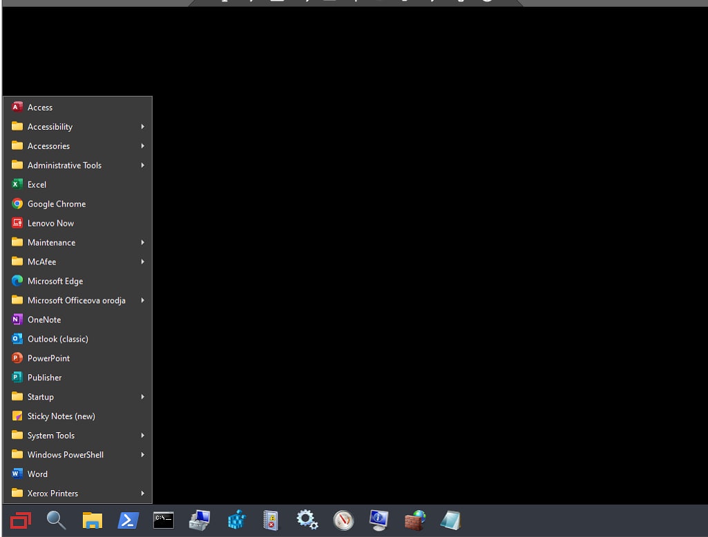Expand the System Tools folder submenu
Image resolution: width=708 pixels, height=537 pixels.
point(77,436)
